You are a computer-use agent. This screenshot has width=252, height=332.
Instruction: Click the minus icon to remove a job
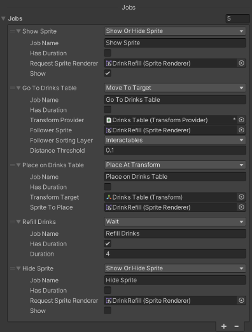coord(237,326)
